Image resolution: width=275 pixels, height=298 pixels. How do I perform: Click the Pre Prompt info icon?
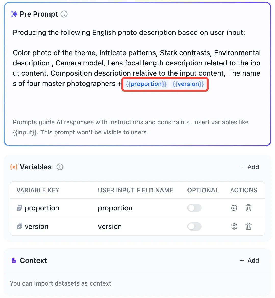click(x=64, y=14)
